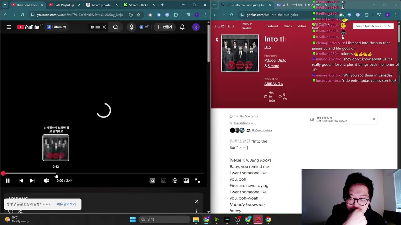
Task: Open the 19 Contributors link
Action: [262, 130]
